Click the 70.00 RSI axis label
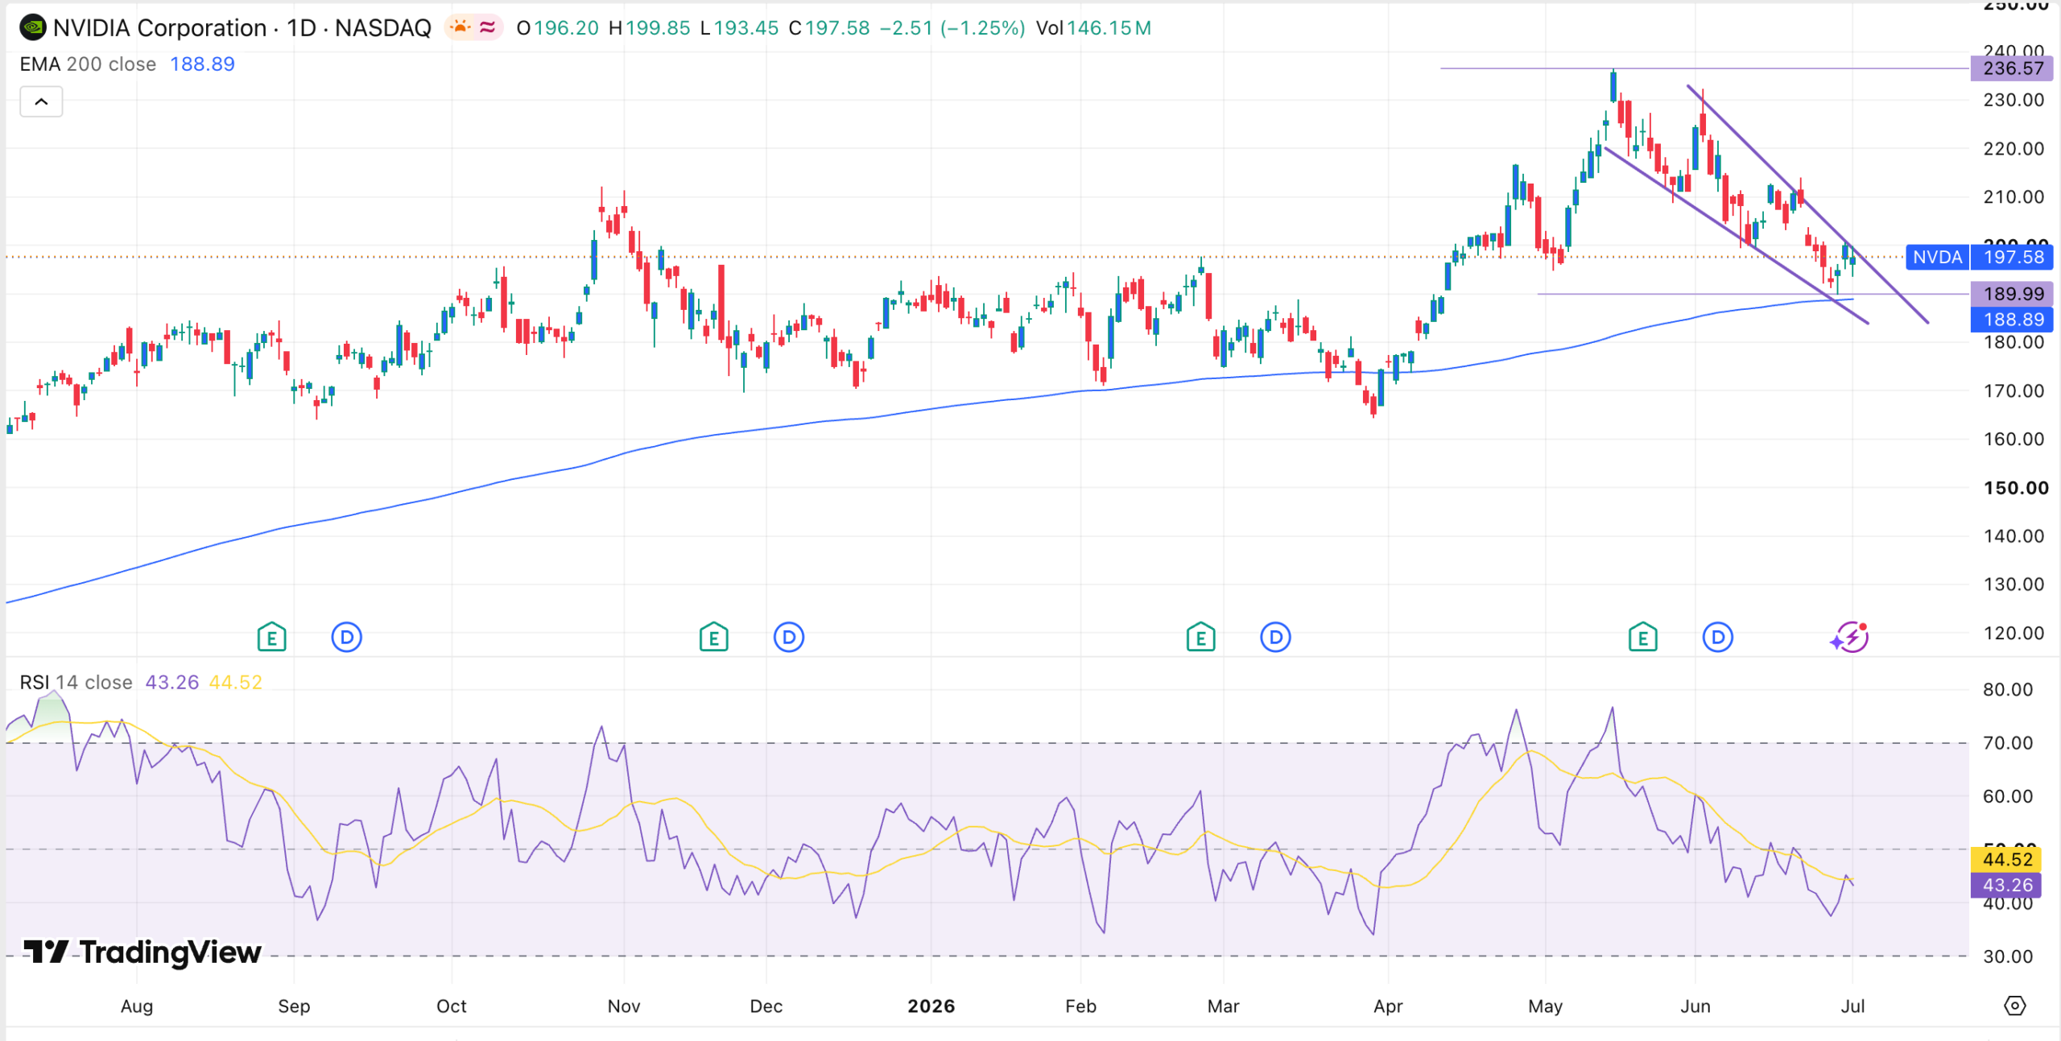This screenshot has width=2061, height=1041. [2008, 743]
